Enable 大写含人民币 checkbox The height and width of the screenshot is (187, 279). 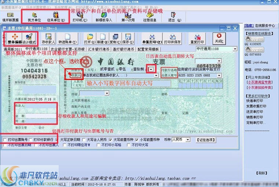pyautogui.click(x=84, y=140)
